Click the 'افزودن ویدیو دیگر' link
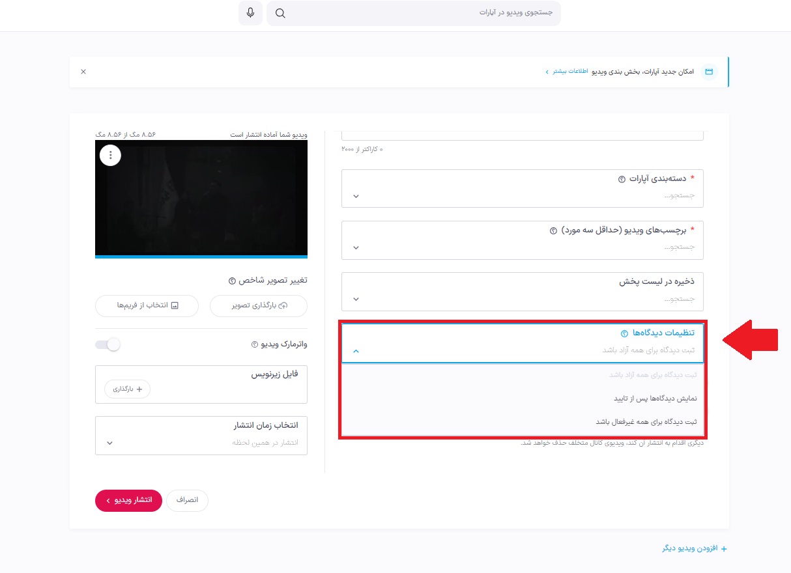The image size is (791, 573). (x=695, y=549)
